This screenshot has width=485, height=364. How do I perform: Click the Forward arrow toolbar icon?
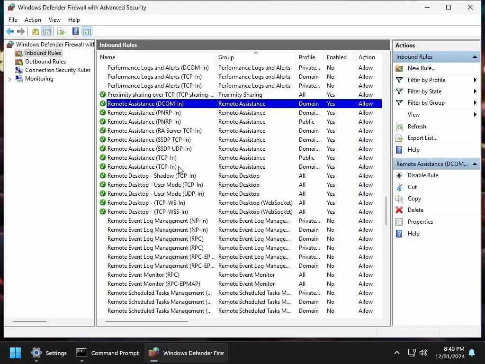pyautogui.click(x=21, y=31)
